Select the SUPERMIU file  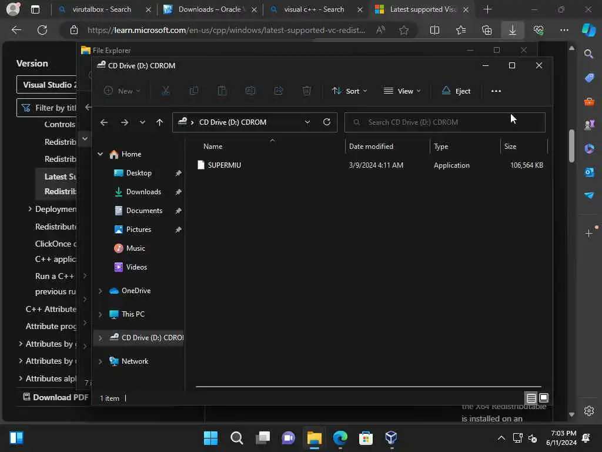[x=224, y=165]
